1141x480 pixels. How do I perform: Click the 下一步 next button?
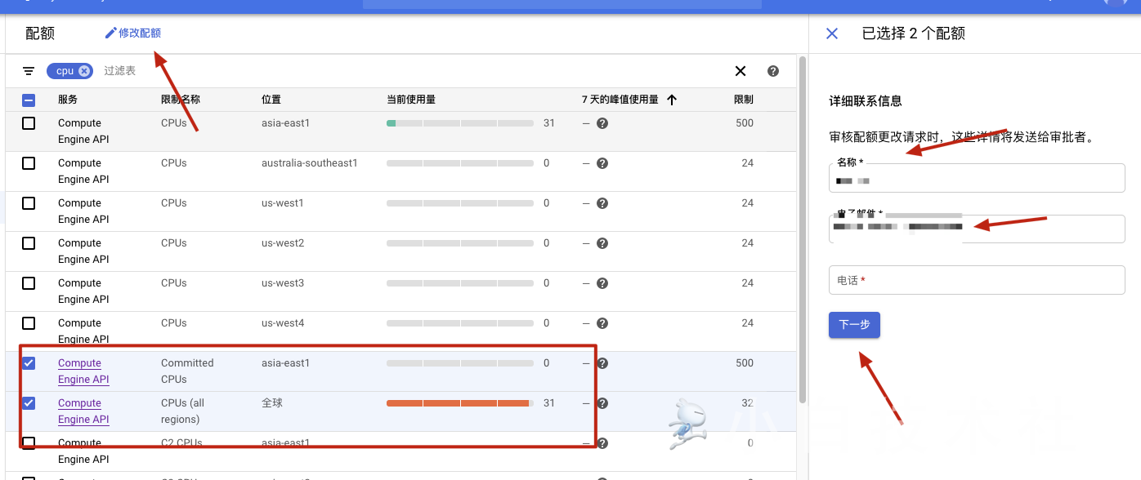pos(854,325)
